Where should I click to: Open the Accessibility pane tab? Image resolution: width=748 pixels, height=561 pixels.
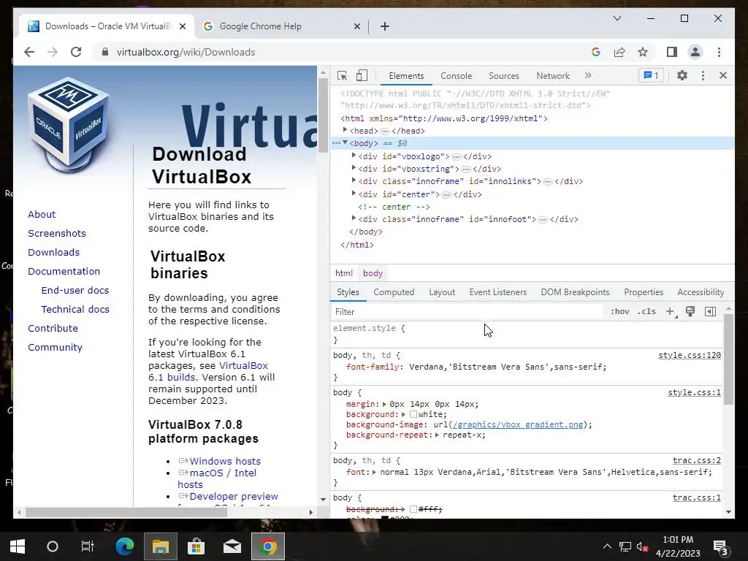[701, 292]
